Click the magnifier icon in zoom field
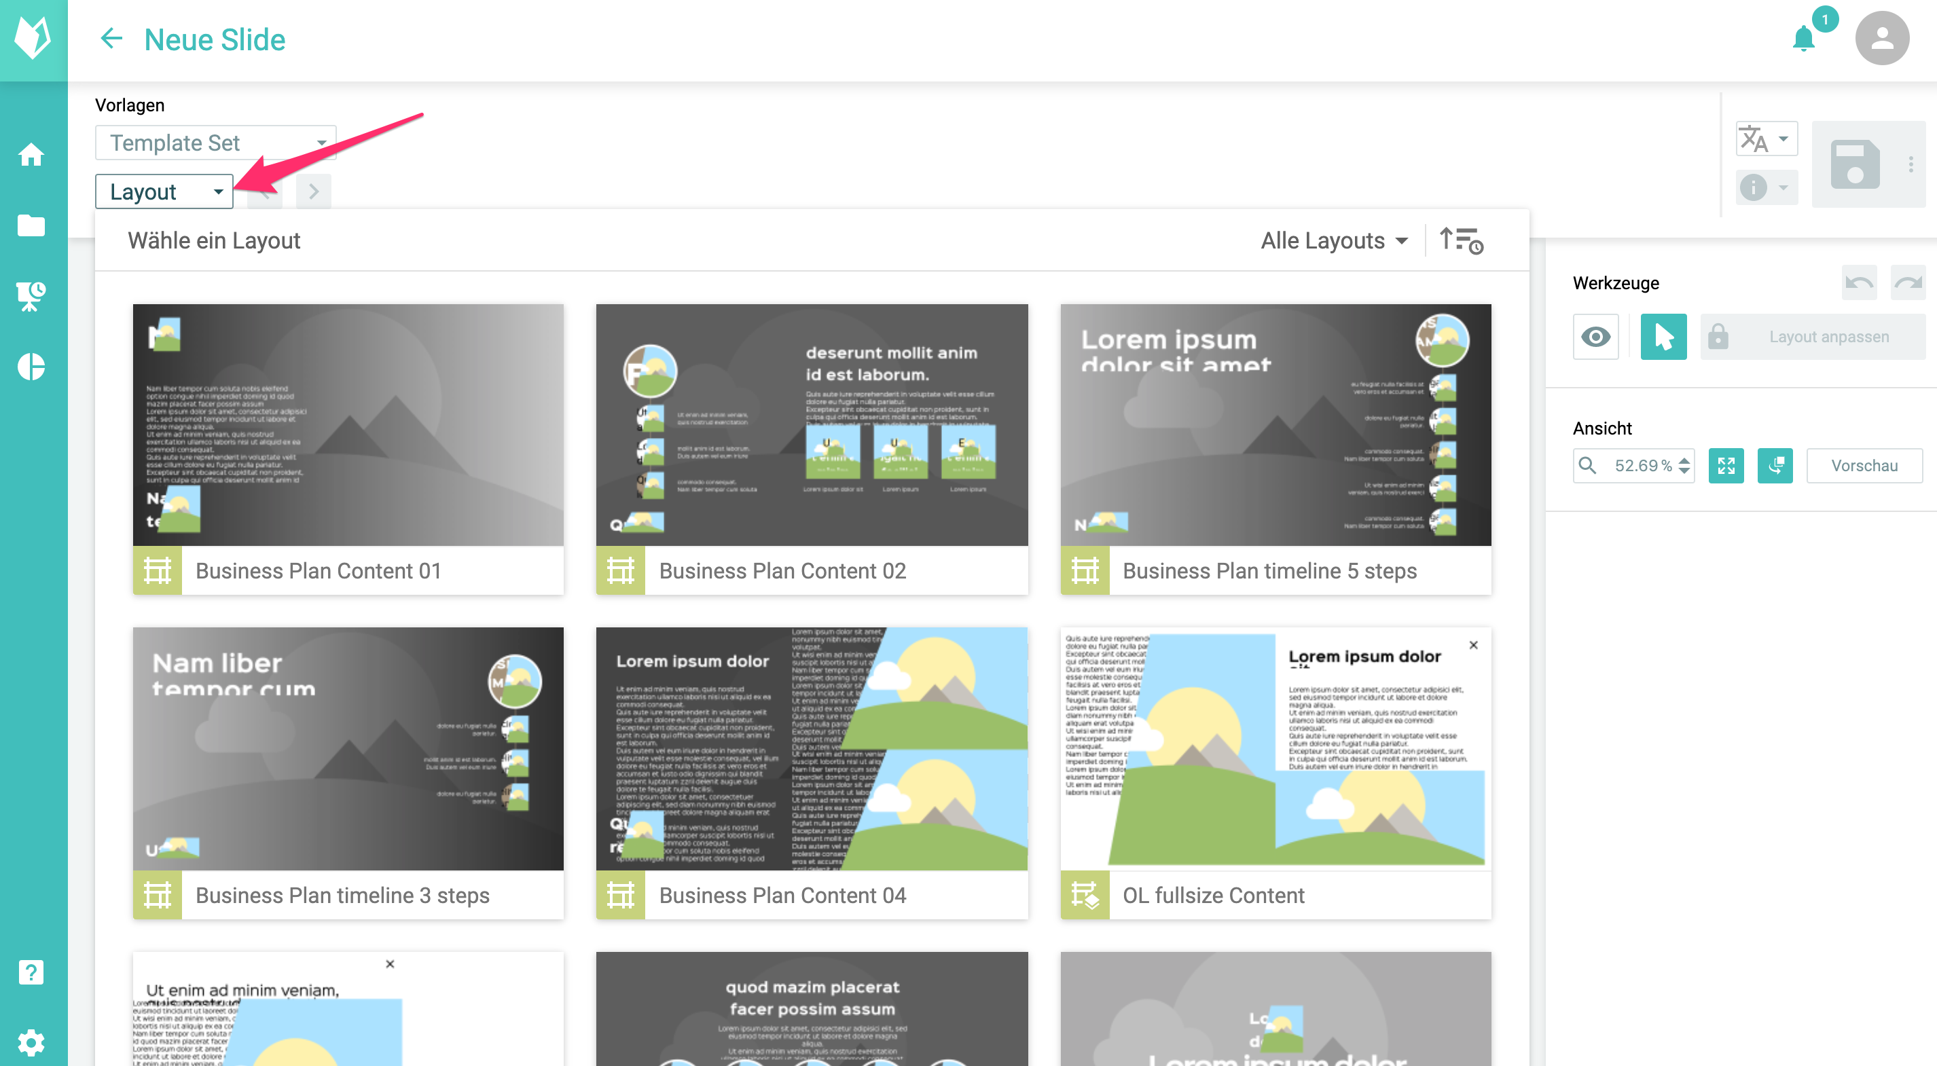 [x=1587, y=466]
